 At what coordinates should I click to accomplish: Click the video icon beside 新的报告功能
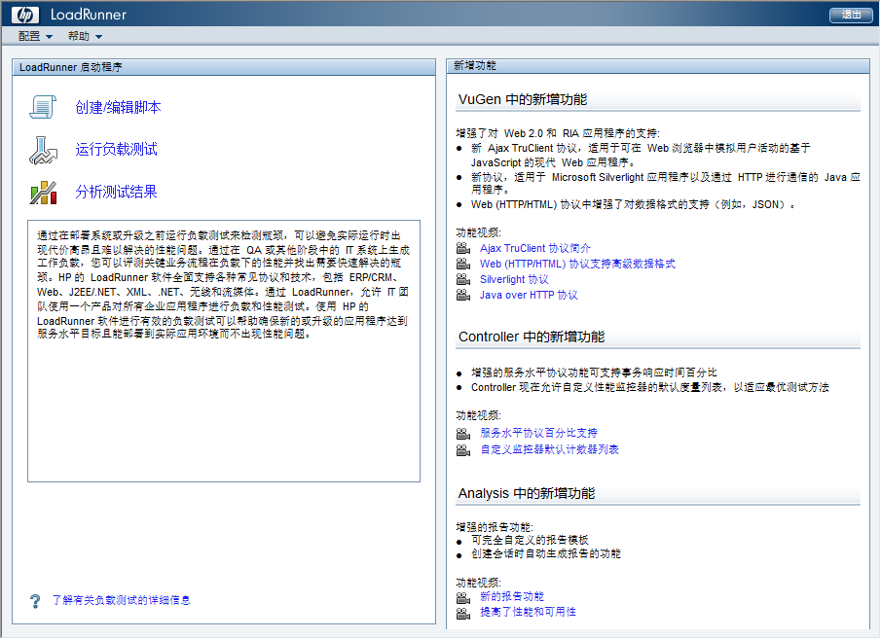point(463,597)
